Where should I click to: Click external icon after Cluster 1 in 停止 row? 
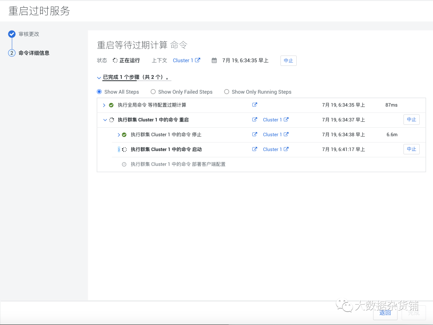[x=286, y=134]
